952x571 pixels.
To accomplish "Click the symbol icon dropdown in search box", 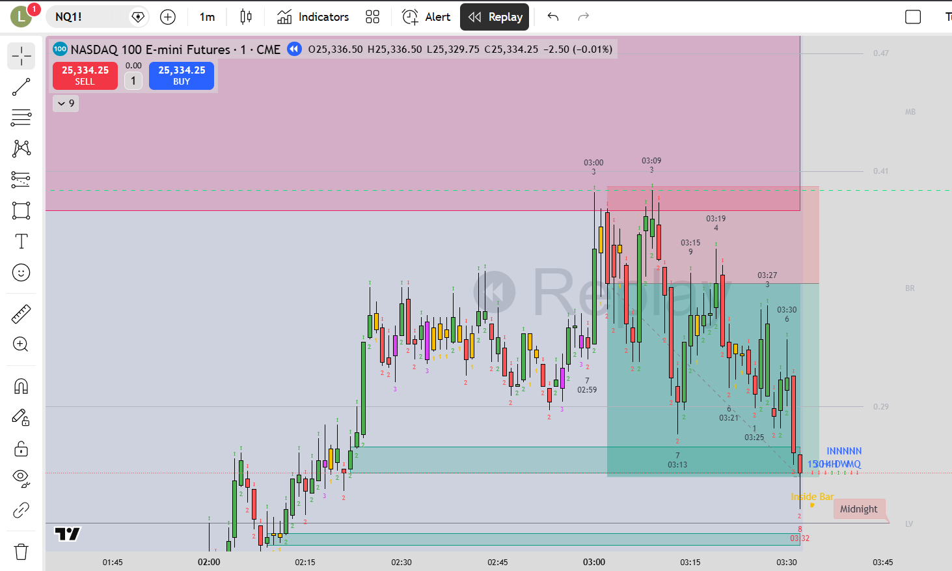I will tap(138, 17).
